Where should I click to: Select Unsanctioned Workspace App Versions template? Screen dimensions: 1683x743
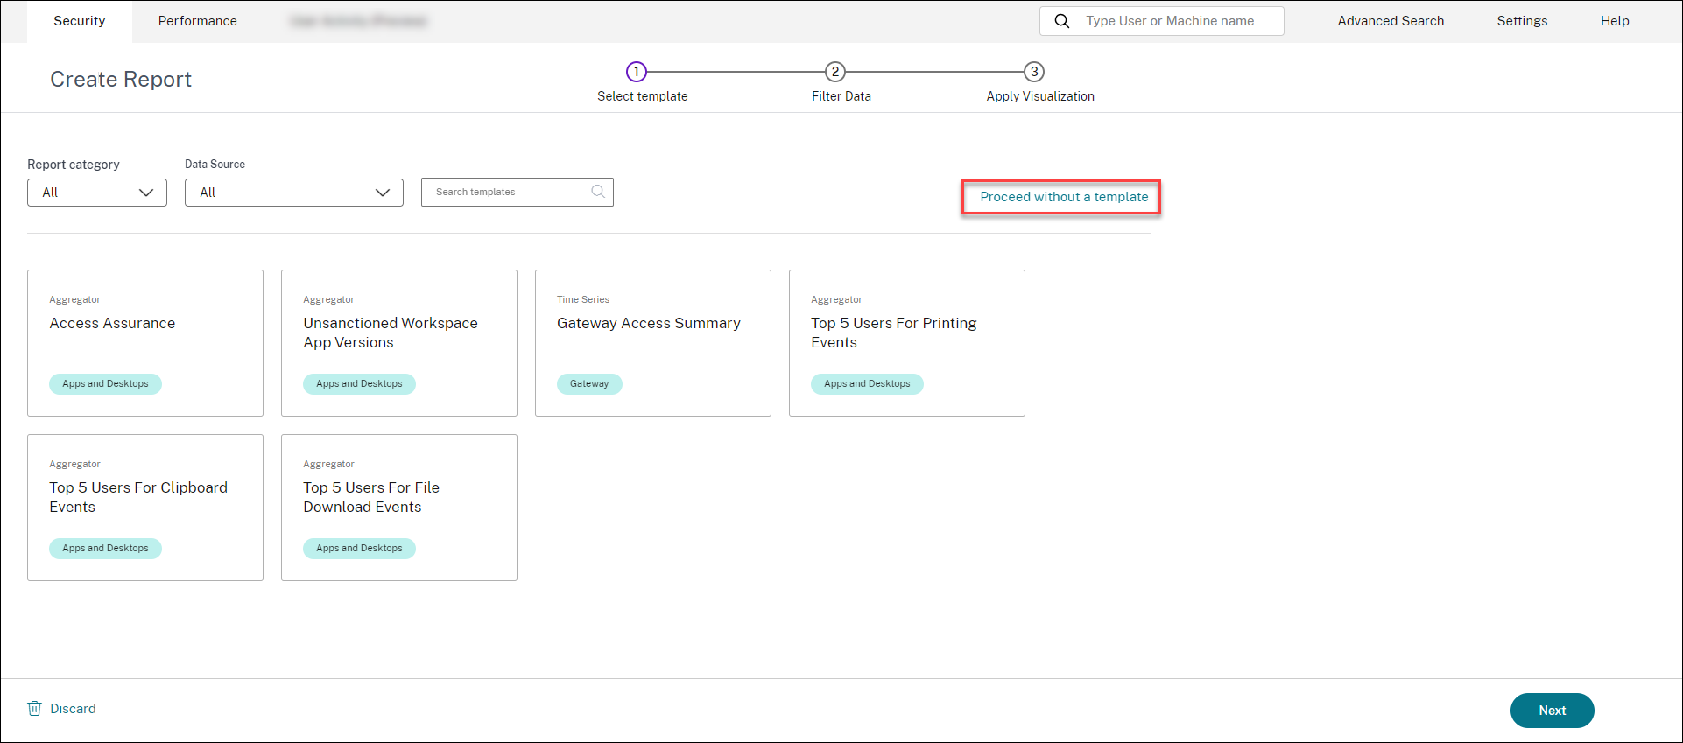point(398,342)
